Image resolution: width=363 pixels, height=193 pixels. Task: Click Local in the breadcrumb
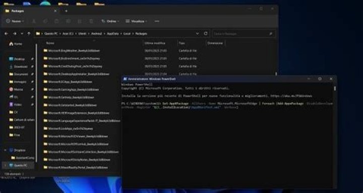(127, 34)
